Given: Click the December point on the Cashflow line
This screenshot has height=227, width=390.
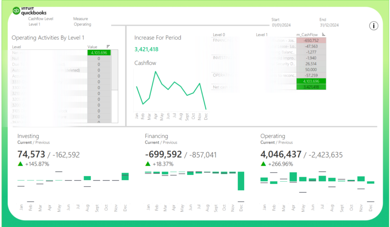Looking at the screenshot, I should point(206,109).
